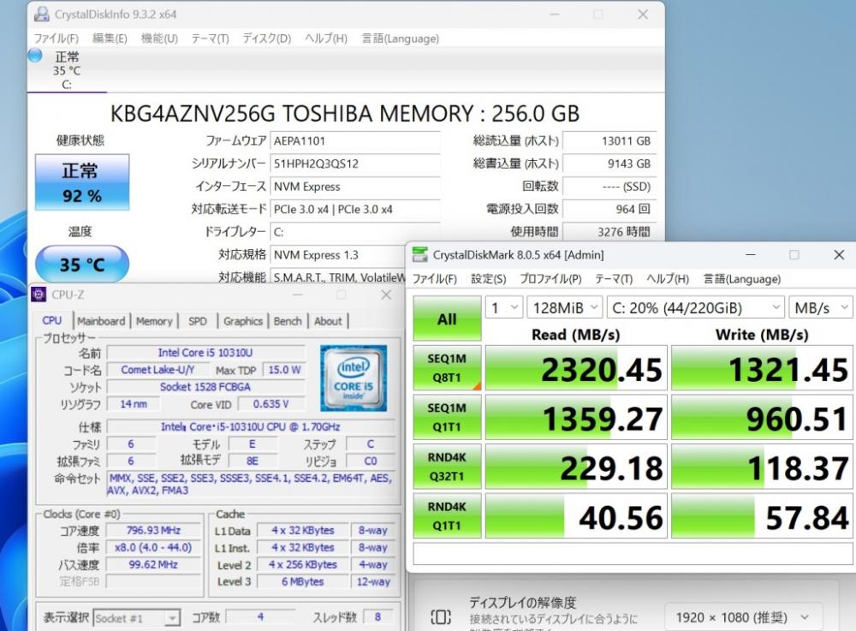Open ディスク(D) menu in CrystalDiskInfo
This screenshot has height=631, width=856.
coord(267,39)
